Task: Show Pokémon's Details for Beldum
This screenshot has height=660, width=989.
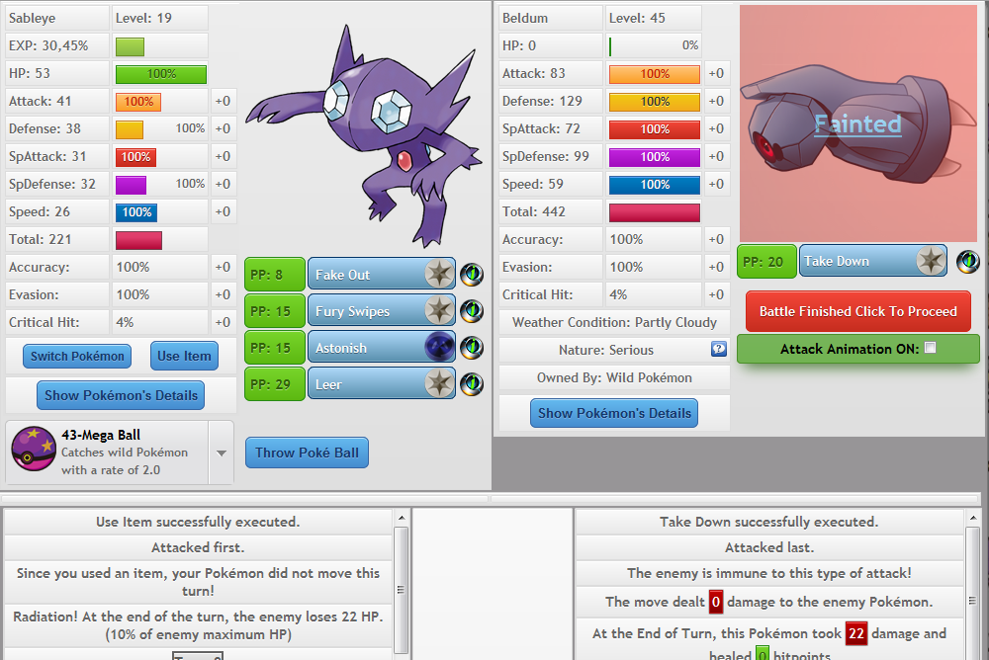Action: (613, 413)
